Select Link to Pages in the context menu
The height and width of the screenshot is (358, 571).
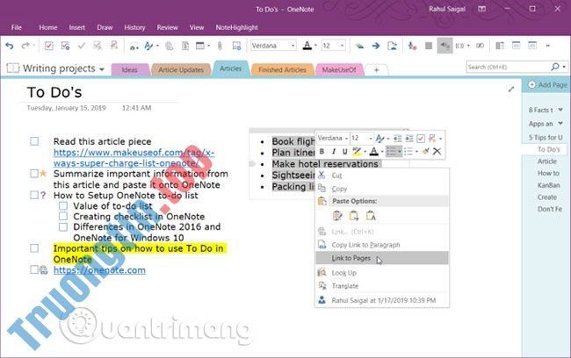click(x=382, y=258)
